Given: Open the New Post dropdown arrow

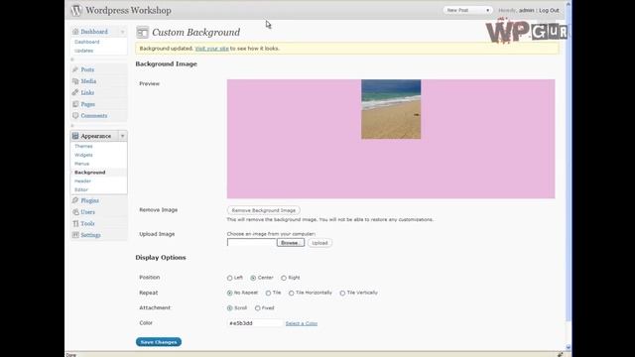Looking at the screenshot, I should (487, 10).
